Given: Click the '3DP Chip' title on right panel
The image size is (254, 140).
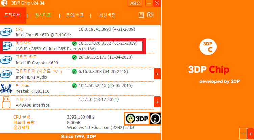Looking at the screenshot, I should (x=209, y=69).
